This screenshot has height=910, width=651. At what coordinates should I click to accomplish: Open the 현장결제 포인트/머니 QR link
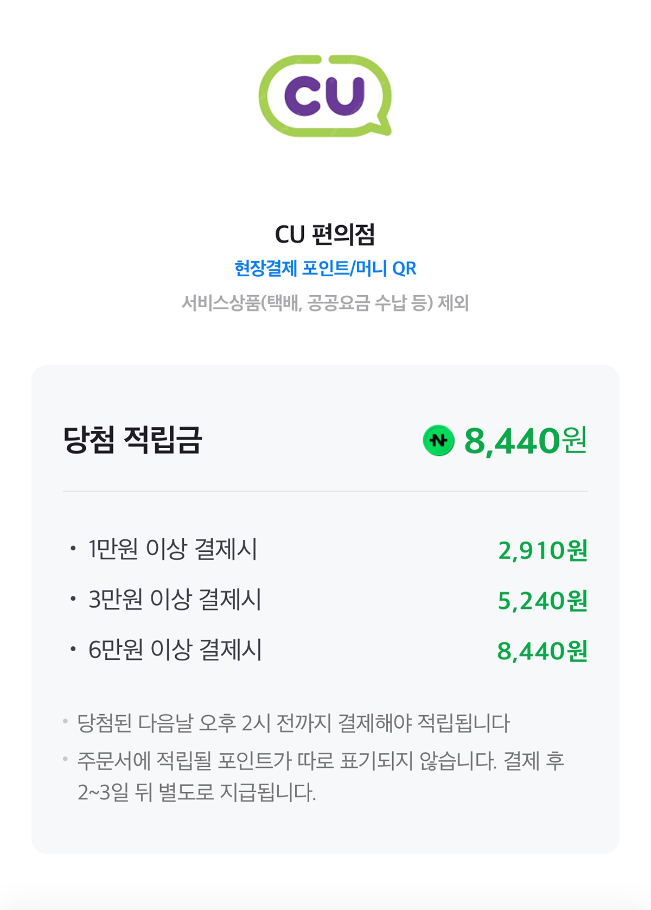click(325, 268)
